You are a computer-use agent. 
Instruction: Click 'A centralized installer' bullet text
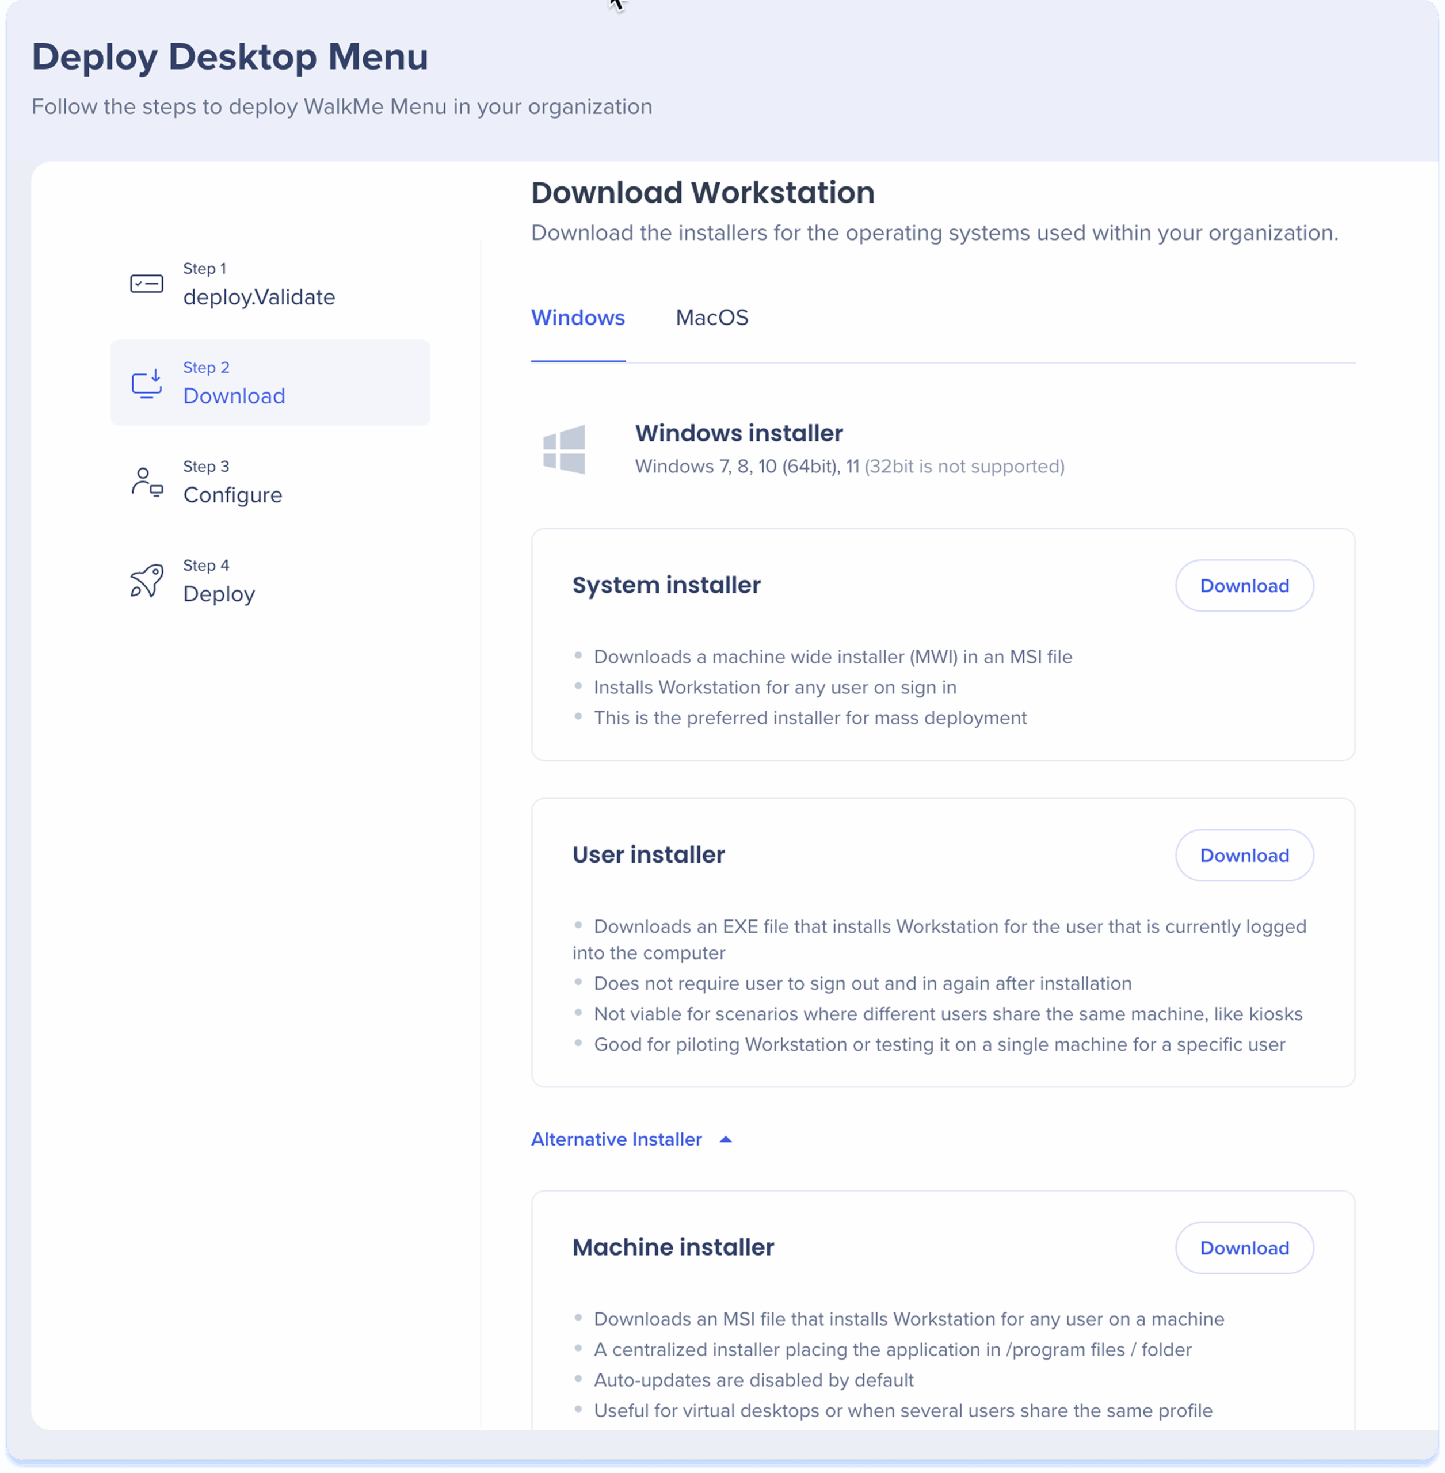pyautogui.click(x=893, y=1349)
